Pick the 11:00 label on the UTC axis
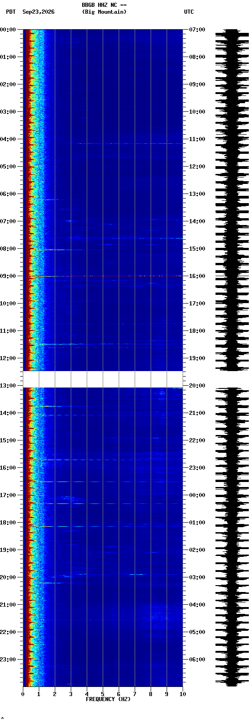252x723 pixels. tap(197, 139)
